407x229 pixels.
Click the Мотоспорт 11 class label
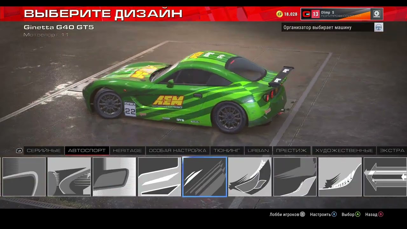coord(46,35)
